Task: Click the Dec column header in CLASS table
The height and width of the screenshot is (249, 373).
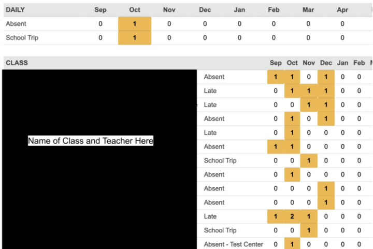Action: click(x=326, y=63)
